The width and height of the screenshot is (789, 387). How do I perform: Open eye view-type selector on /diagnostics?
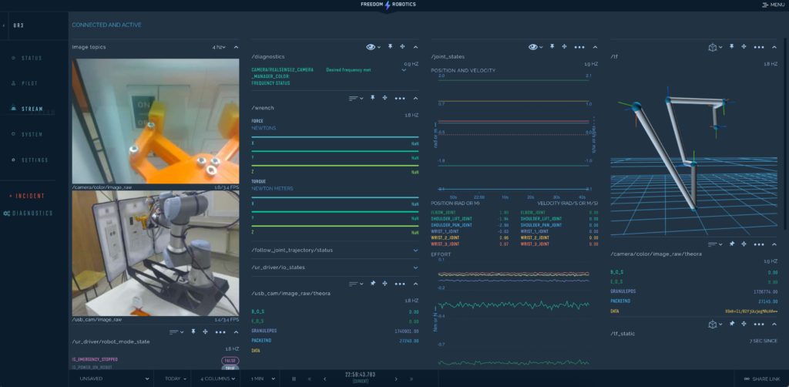click(374, 47)
